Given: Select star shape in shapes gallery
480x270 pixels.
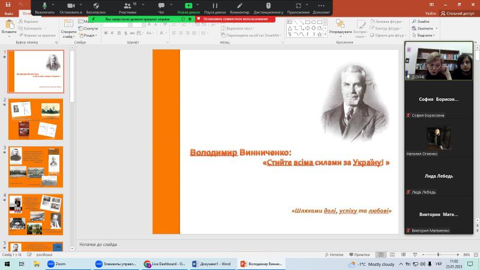Looking at the screenshot, I should [x=320, y=34].
